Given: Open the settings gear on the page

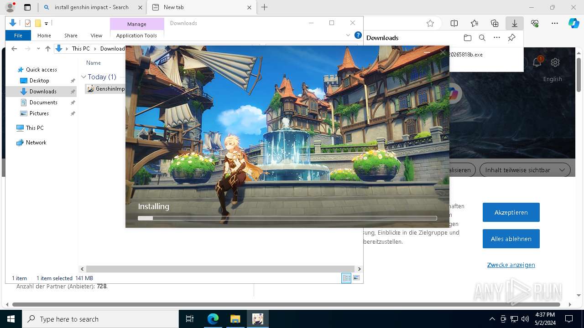Looking at the screenshot, I should pyautogui.click(x=555, y=62).
